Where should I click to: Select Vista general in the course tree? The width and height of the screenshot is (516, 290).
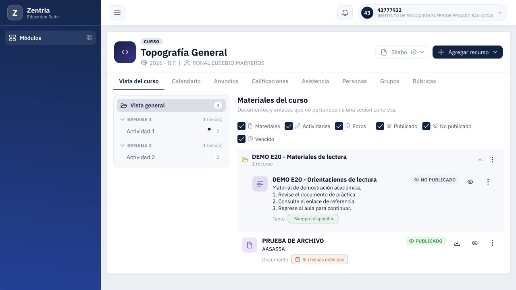coord(171,106)
